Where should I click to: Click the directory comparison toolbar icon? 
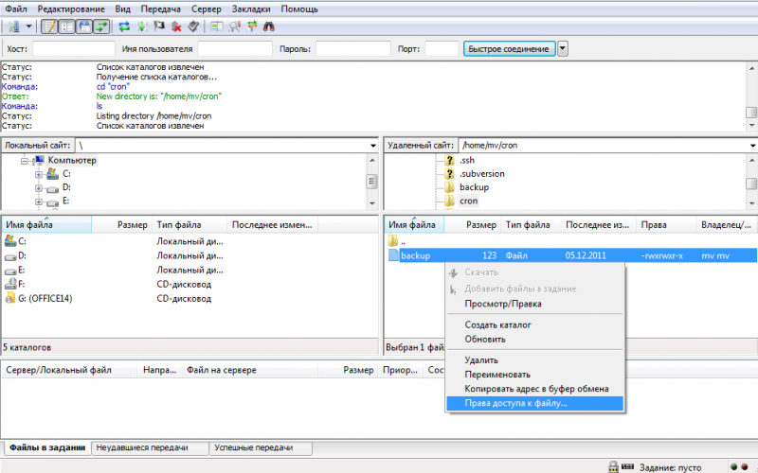234,26
